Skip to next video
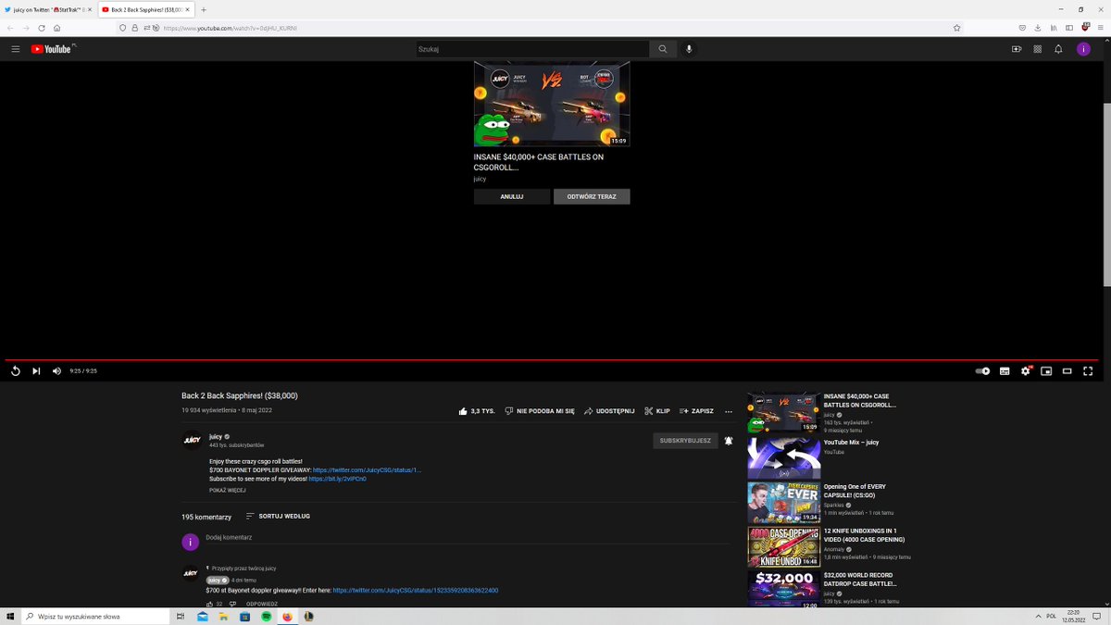 pyautogui.click(x=36, y=370)
